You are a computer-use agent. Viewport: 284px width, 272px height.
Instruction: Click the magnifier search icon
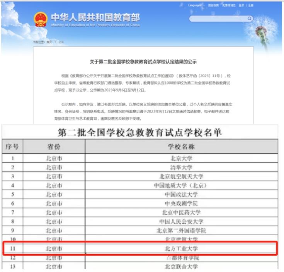tap(250, 18)
